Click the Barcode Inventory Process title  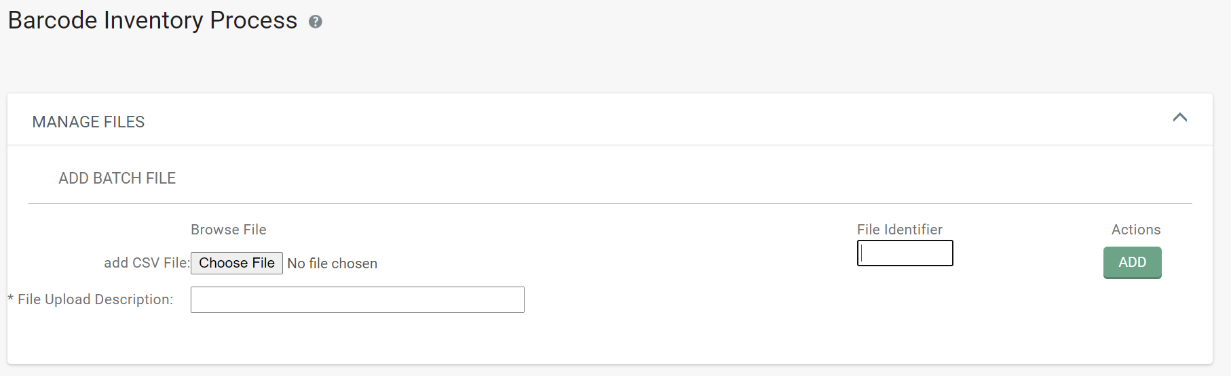153,20
